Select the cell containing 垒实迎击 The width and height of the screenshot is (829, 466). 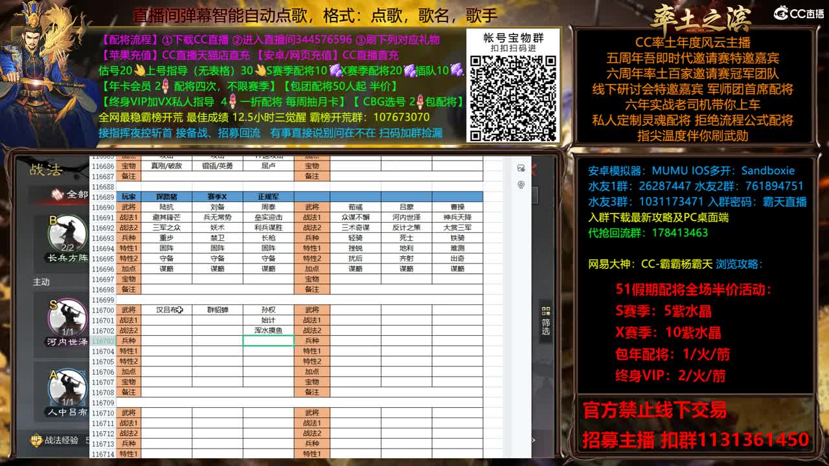(268, 217)
